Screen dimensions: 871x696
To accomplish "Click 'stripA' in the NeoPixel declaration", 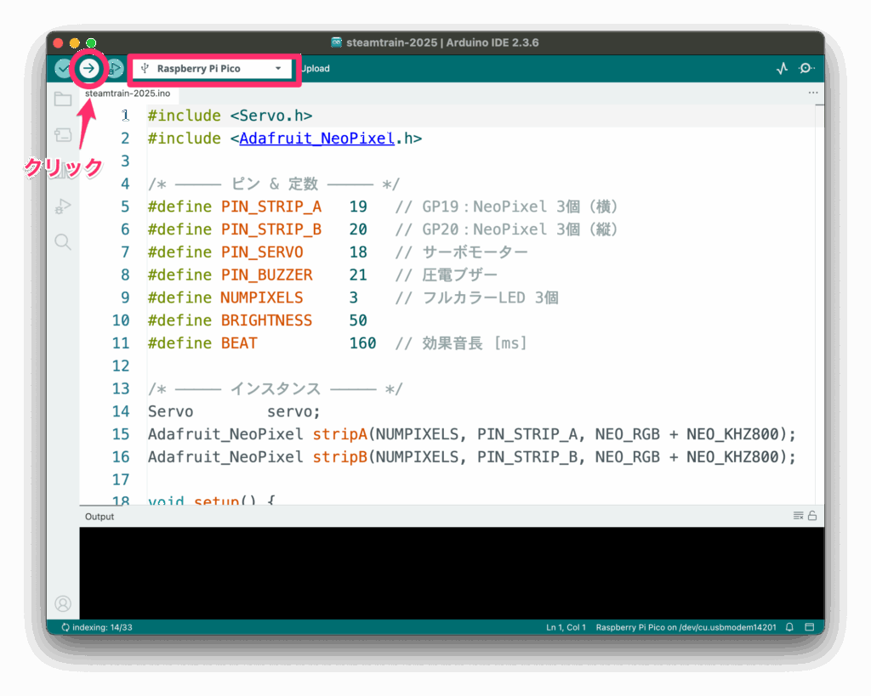I will (x=340, y=434).
